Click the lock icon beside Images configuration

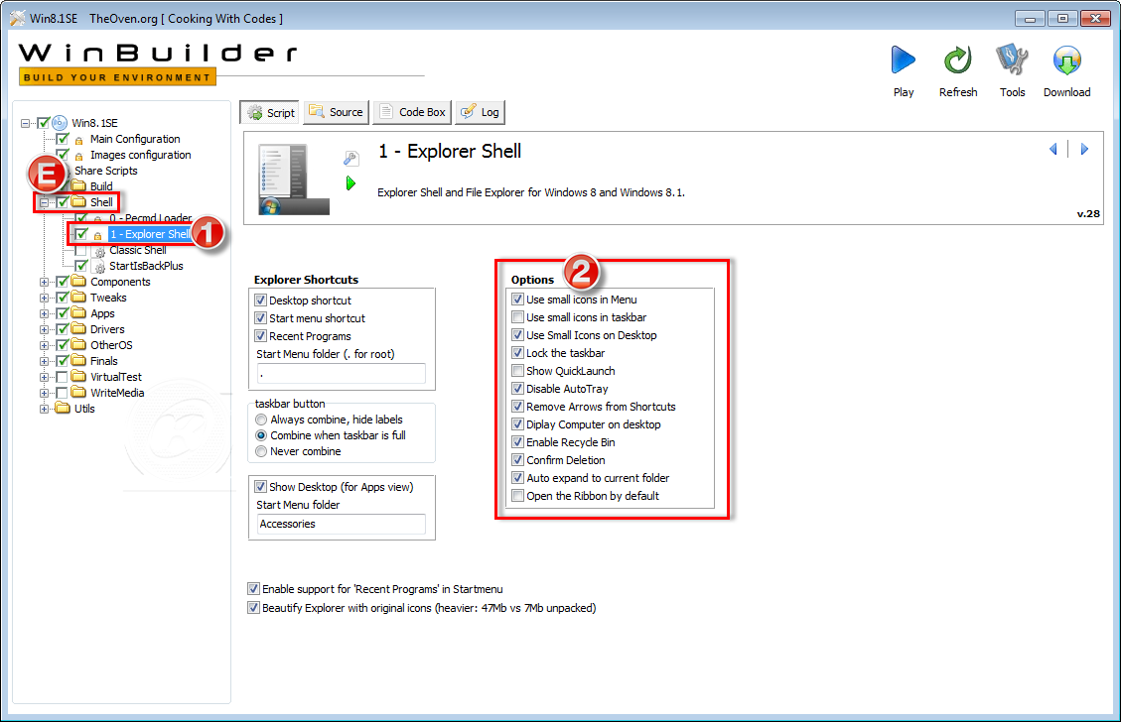tap(79, 156)
